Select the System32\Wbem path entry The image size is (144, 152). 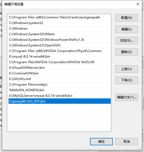point(59,34)
